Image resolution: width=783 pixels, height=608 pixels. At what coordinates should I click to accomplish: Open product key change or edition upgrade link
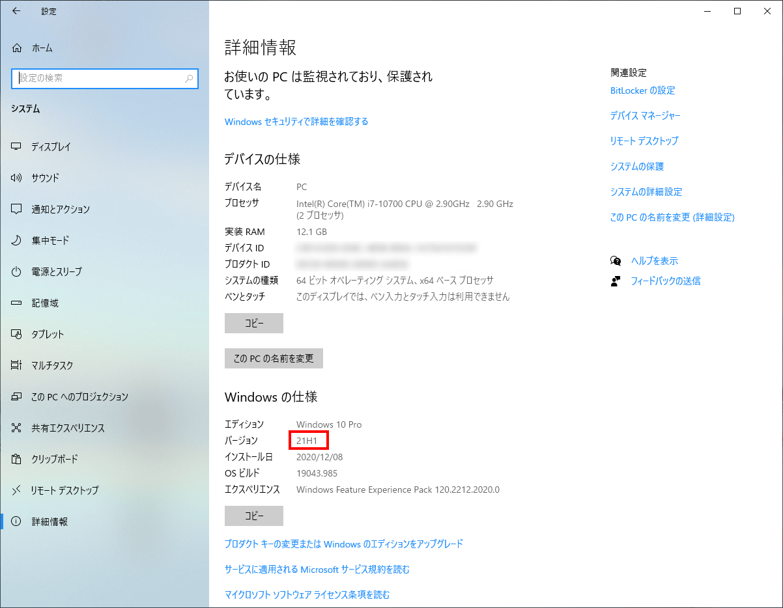[x=344, y=544]
